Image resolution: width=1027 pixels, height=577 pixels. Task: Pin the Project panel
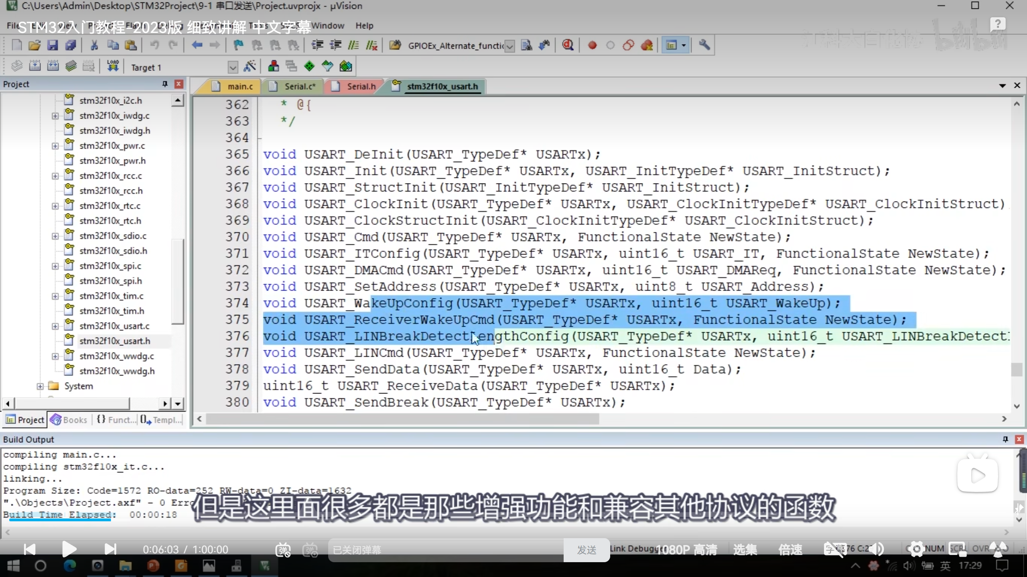164,84
